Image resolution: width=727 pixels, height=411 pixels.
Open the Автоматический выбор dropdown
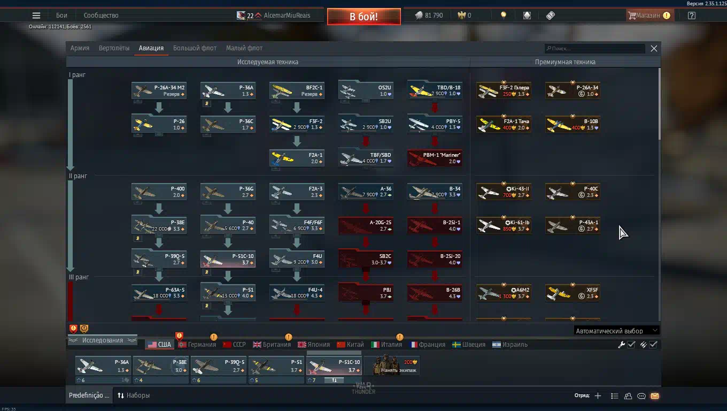[616, 331]
